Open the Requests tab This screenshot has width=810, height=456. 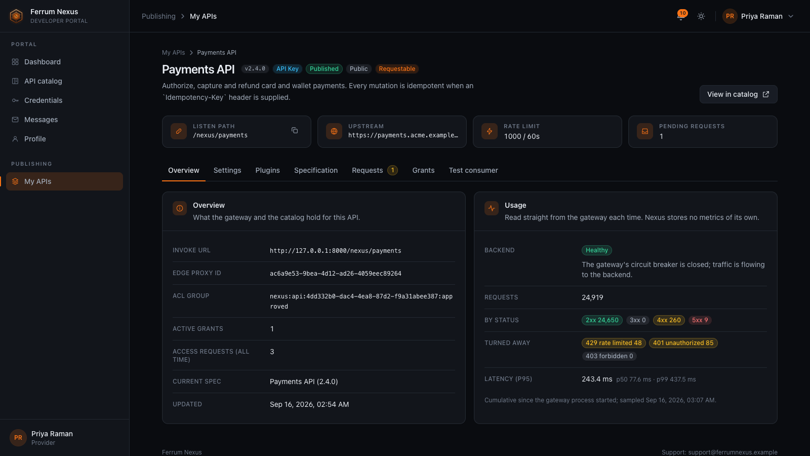click(x=375, y=170)
